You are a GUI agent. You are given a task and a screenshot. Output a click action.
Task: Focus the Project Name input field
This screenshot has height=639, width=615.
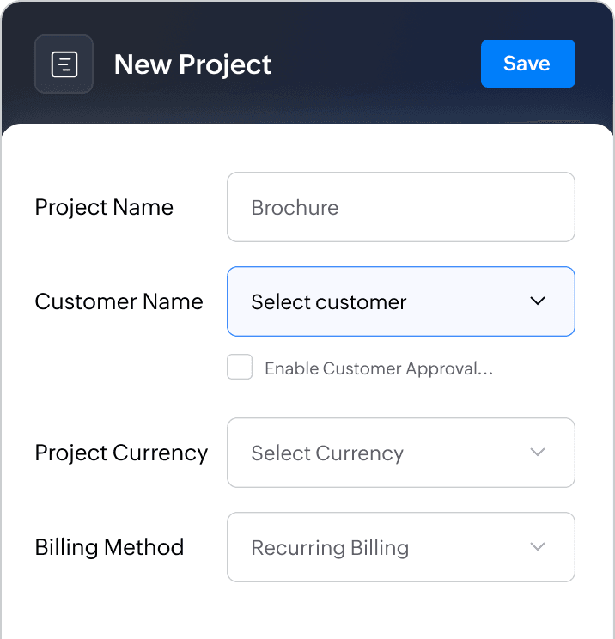400,207
